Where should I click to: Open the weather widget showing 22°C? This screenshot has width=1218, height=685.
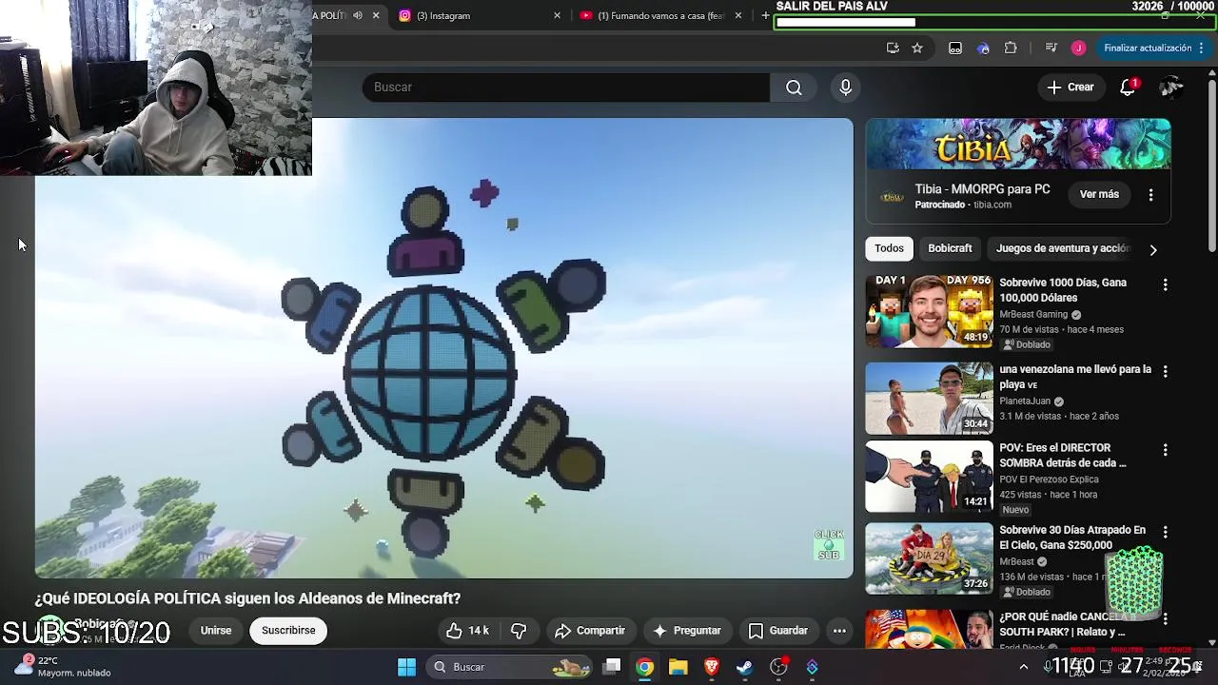tap(64, 667)
